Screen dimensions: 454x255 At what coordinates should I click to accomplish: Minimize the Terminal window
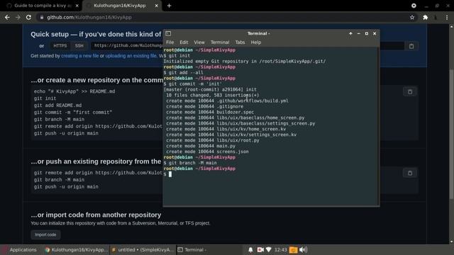coord(358,33)
